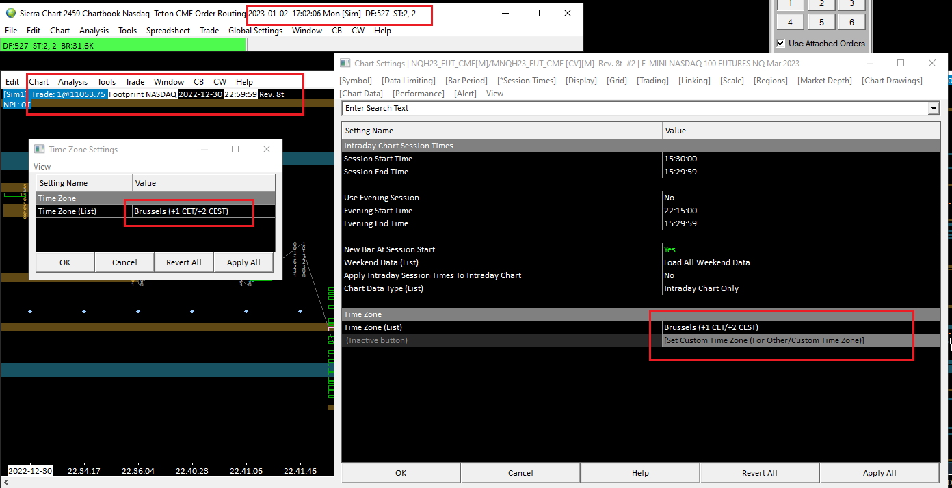Click the chart's horizontal scrollbar left arrow
Screen dimensions: 952x488
5,483
